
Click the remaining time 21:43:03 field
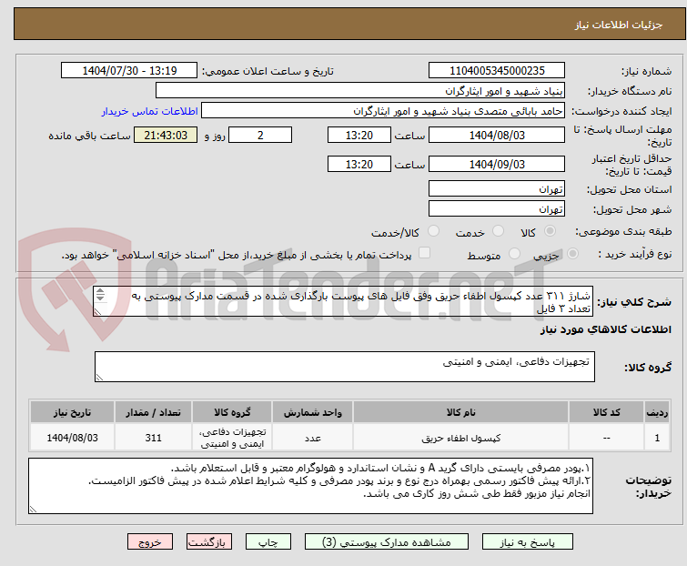pyautogui.click(x=166, y=135)
